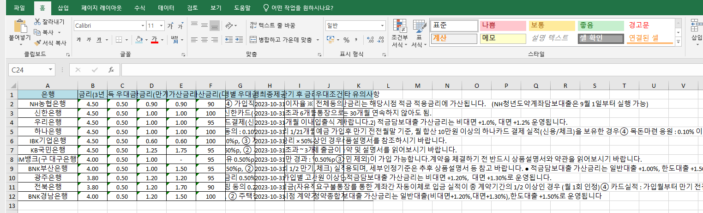703x213 pixels.
Task: Open font color dropdown arrow
Action: click(162, 40)
